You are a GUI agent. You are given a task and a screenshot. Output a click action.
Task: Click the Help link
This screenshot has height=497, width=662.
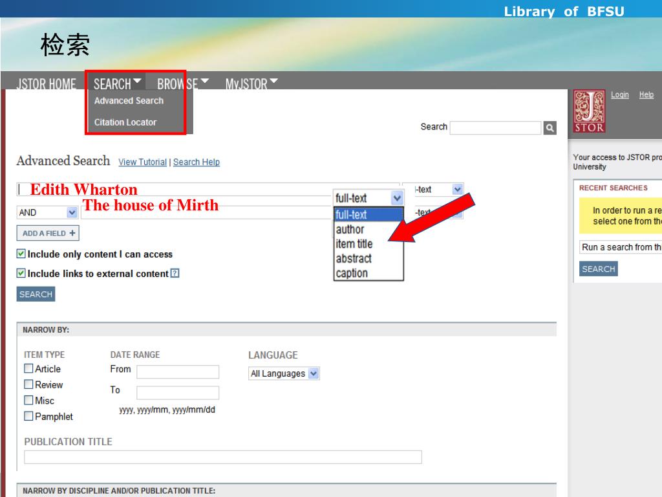[x=646, y=94]
